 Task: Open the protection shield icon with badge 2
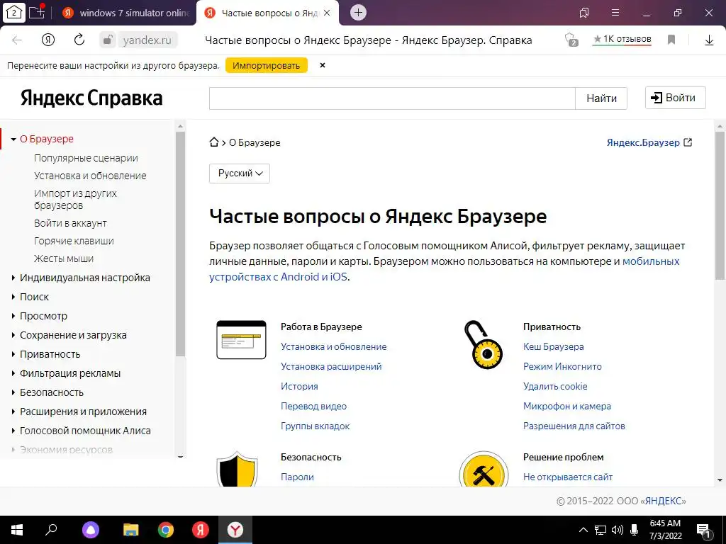[x=571, y=40]
